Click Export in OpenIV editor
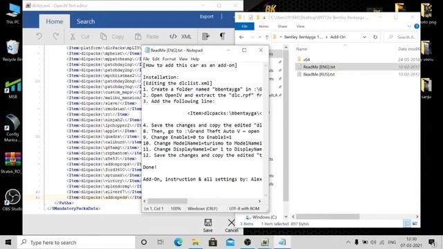Screen dimensions: 443x249 tap(206, 17)
